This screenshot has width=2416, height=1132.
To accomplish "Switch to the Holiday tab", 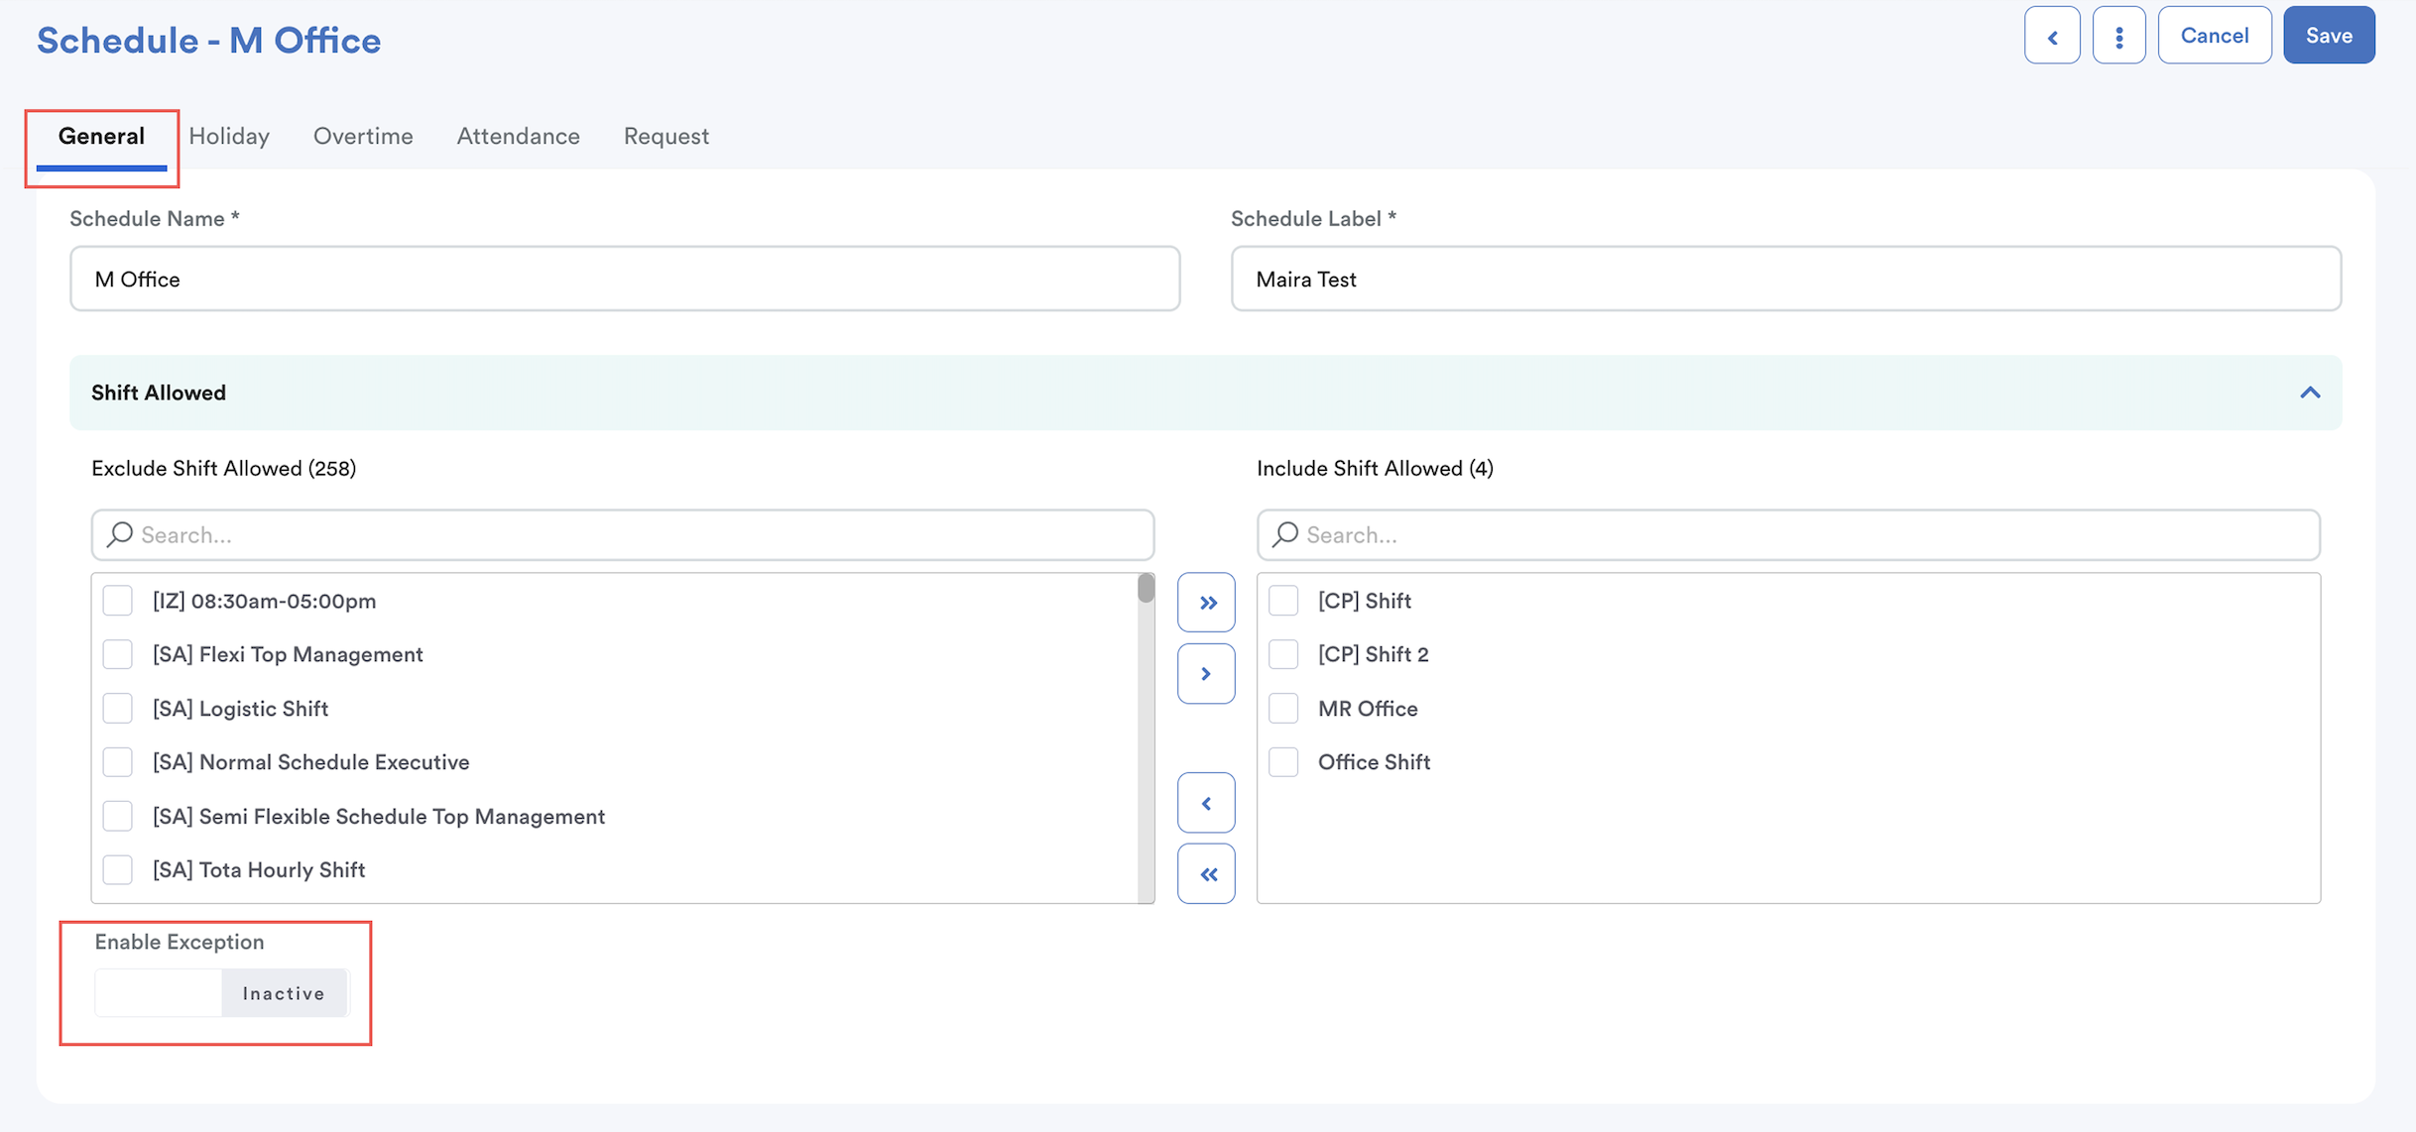I will pyautogui.click(x=229, y=137).
